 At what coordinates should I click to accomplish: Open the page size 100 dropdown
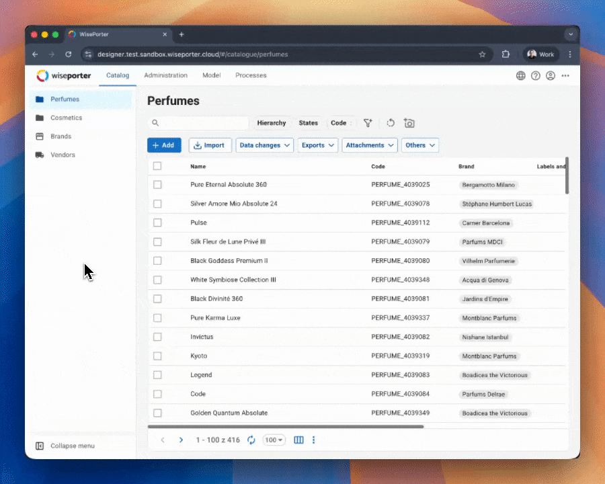point(274,440)
